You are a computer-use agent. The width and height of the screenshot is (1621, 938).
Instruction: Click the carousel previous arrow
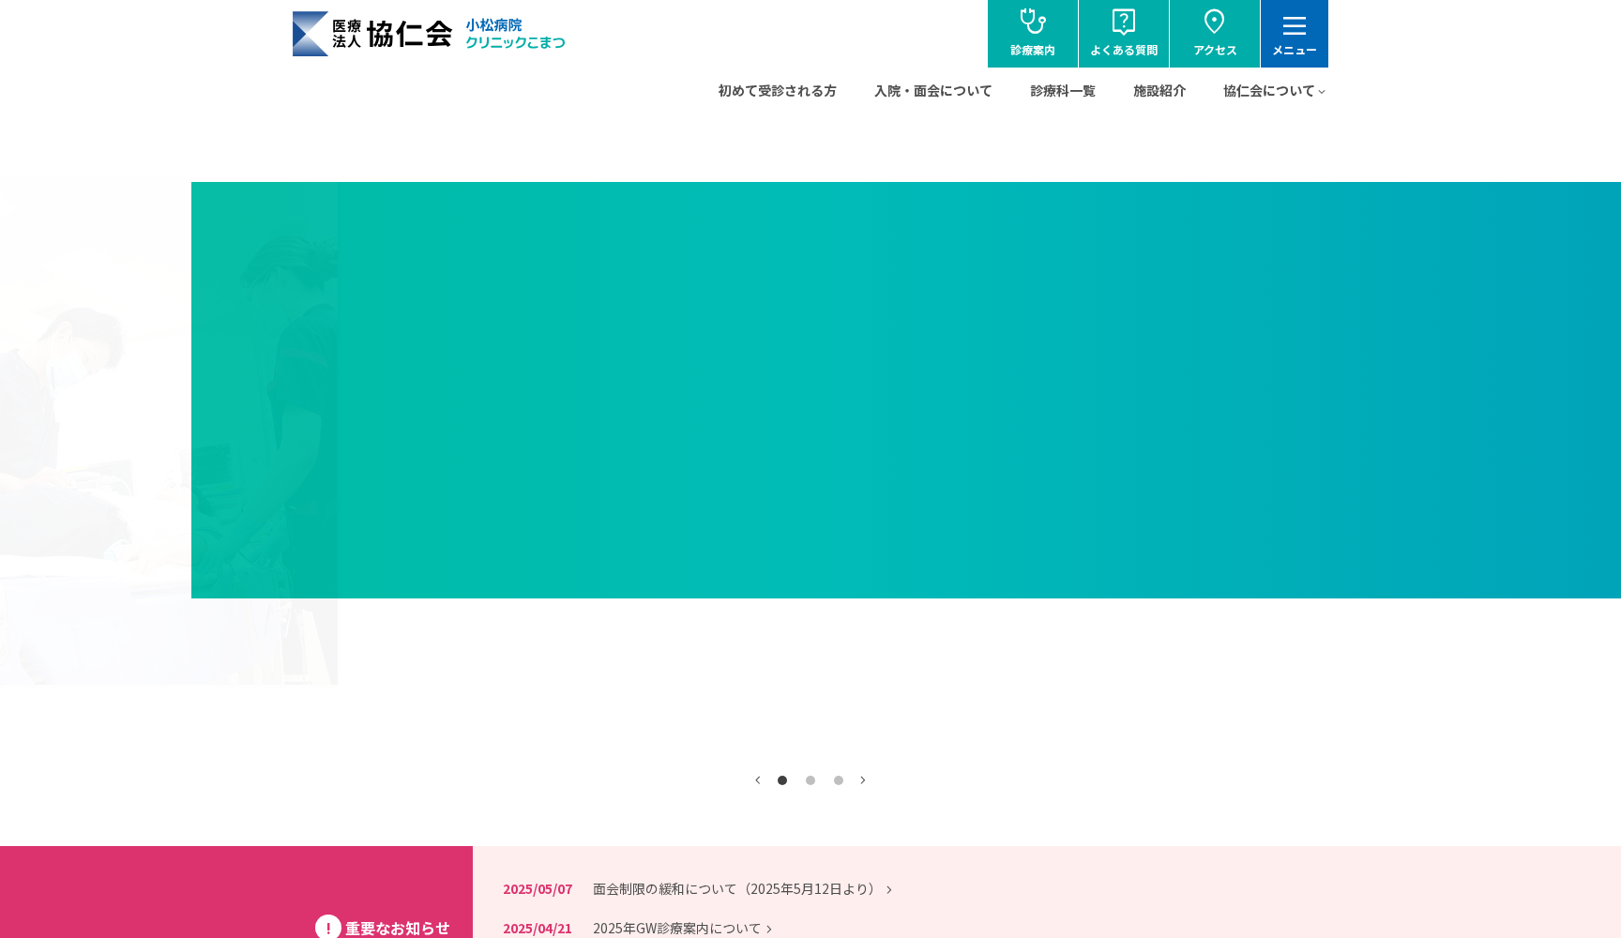coord(757,779)
